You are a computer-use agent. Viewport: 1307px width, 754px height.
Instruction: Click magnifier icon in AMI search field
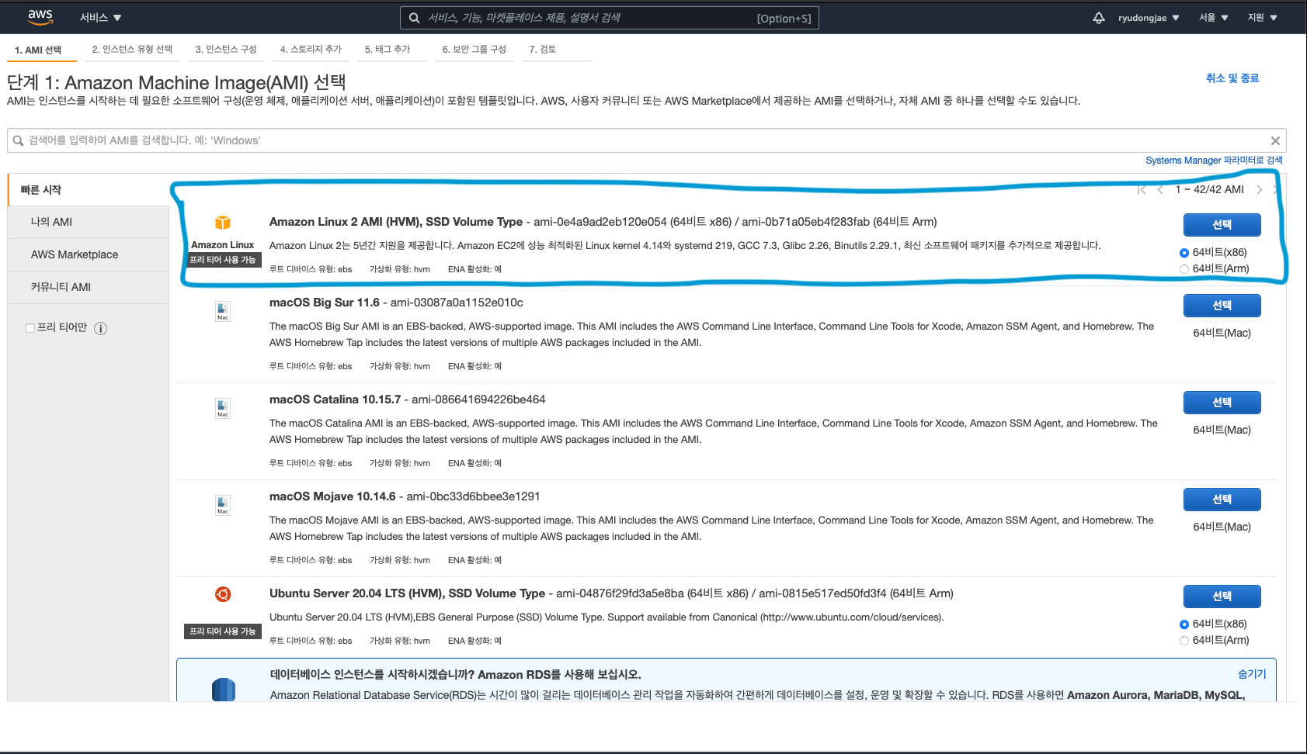tap(18, 140)
